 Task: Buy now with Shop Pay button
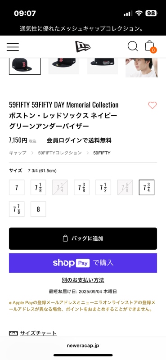[x=83, y=263]
